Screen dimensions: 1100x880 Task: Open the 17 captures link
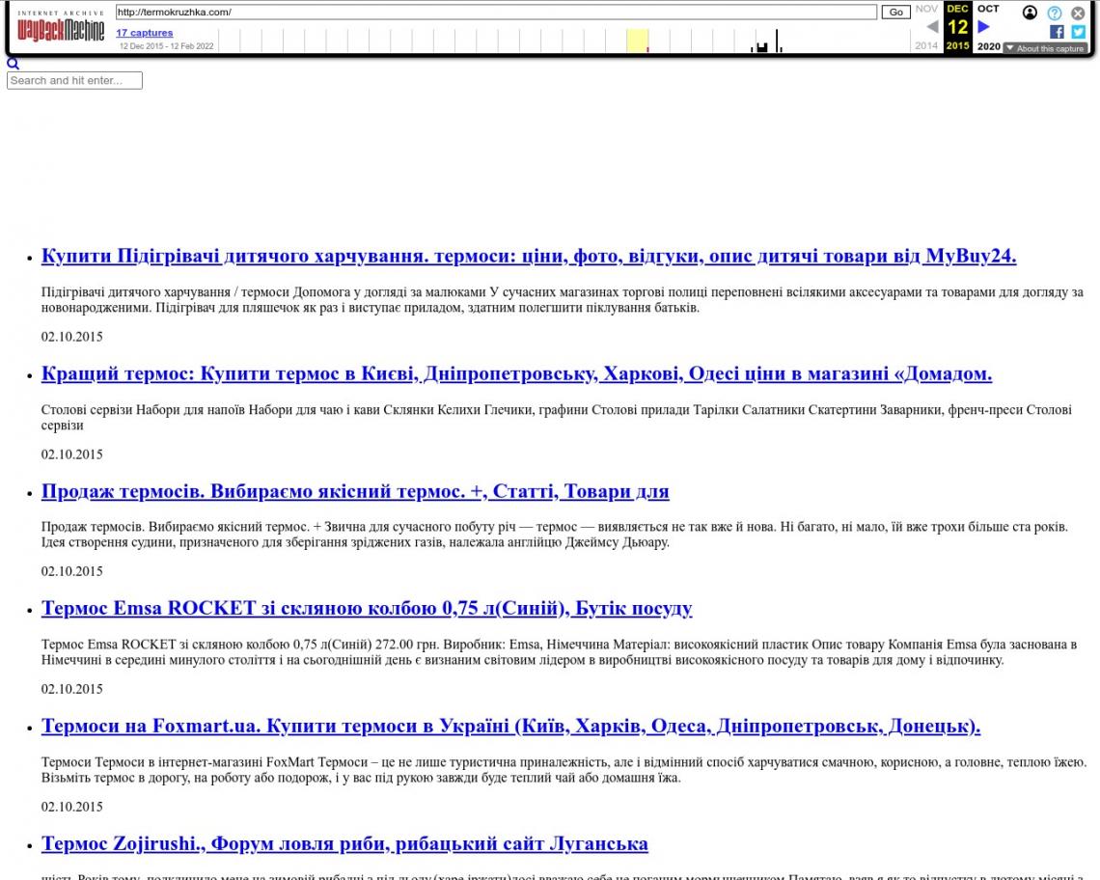click(145, 33)
